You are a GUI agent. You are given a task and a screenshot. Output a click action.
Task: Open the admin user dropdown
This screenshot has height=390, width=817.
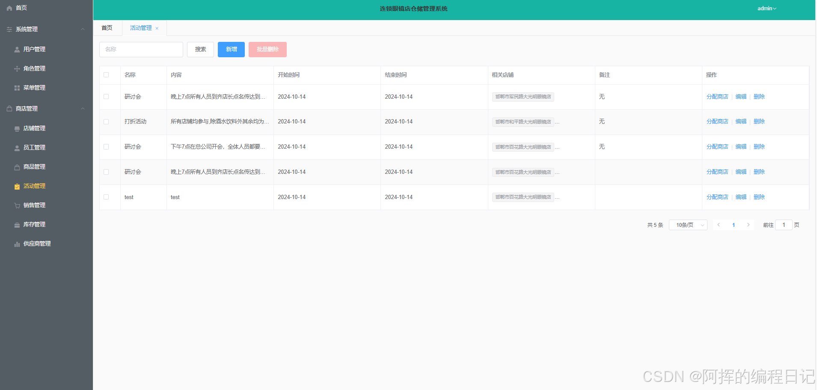click(766, 9)
